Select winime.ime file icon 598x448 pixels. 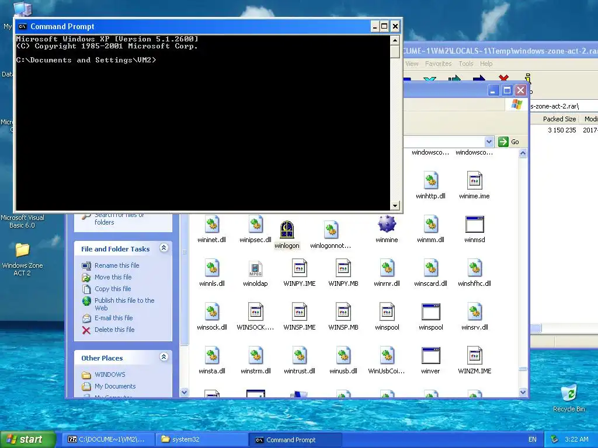pyautogui.click(x=474, y=181)
